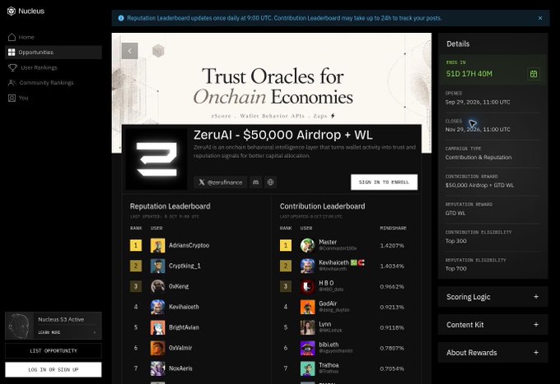Click bibi.eth's avatar
The image size is (560, 384).
point(307,348)
